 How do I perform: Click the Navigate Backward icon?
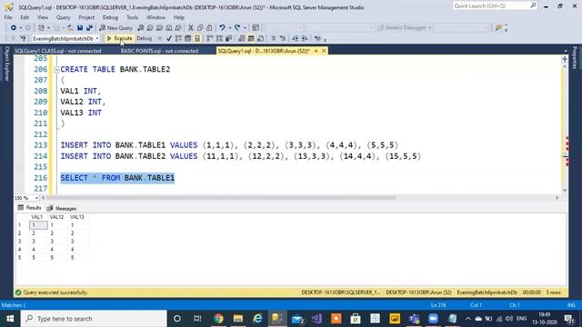pos(14,28)
